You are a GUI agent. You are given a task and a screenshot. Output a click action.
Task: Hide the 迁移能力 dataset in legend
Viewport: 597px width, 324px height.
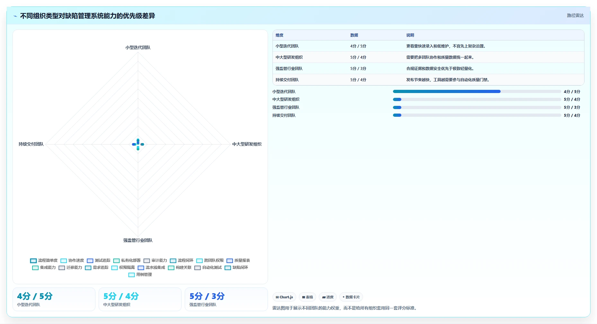(x=70, y=268)
